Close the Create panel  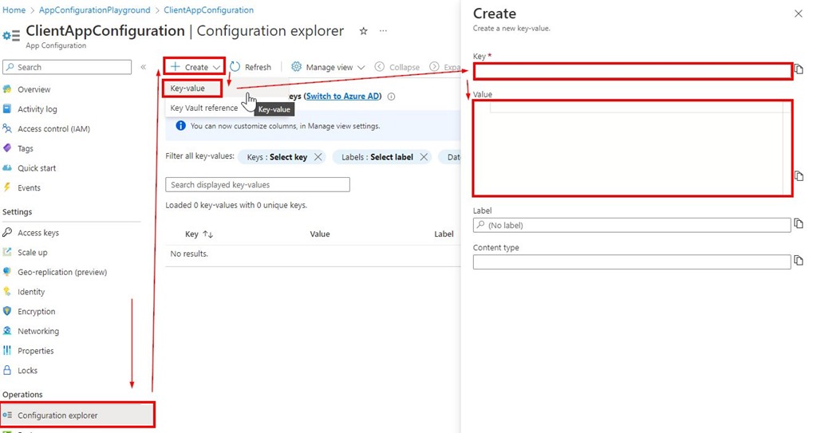click(x=799, y=14)
